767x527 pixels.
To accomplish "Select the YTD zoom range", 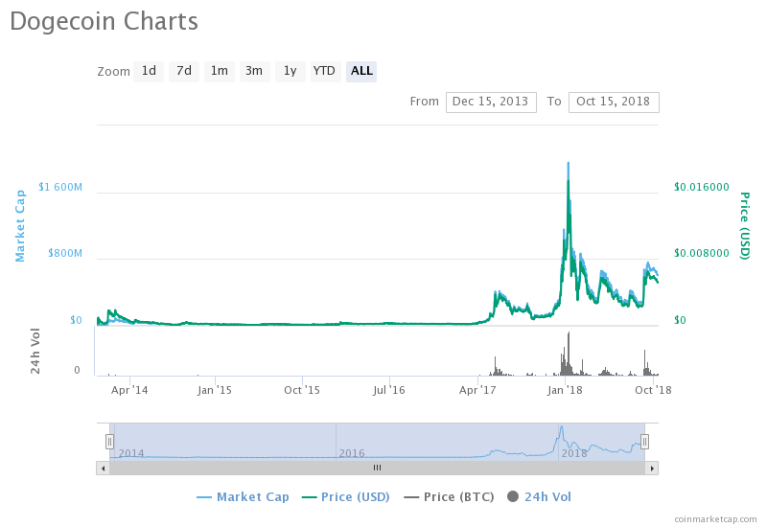I will click(x=325, y=71).
